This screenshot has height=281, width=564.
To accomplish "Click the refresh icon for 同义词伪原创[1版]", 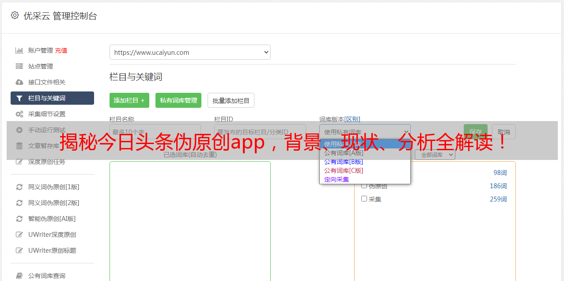I will [x=19, y=187].
